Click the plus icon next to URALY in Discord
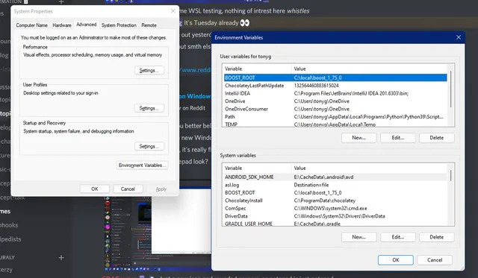The width and height of the screenshot is (478, 278). pos(61,258)
